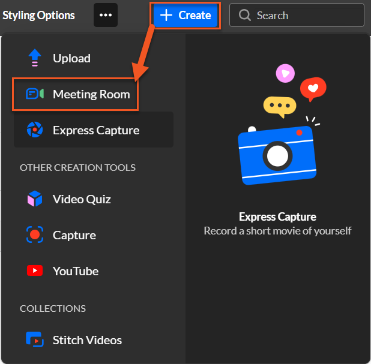Click the Capture record icon
The image size is (371, 364).
[x=35, y=235]
